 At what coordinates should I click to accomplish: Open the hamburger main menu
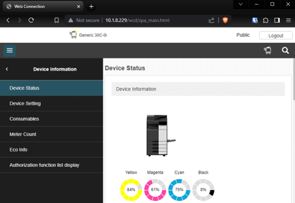[x=9, y=51]
